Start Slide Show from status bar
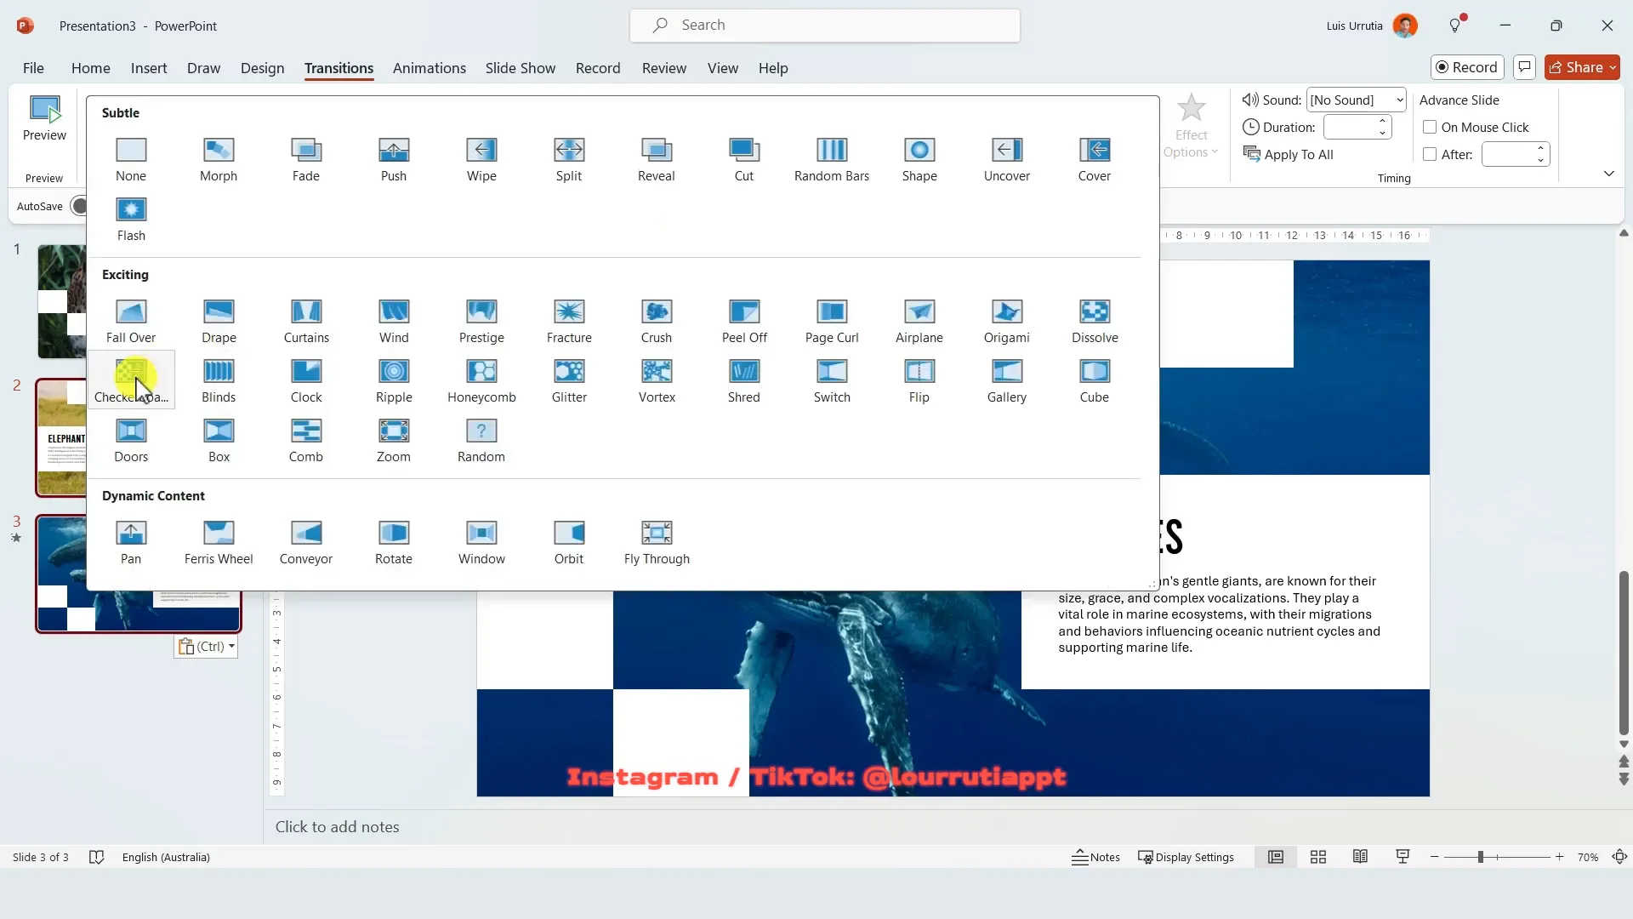 [1403, 857]
